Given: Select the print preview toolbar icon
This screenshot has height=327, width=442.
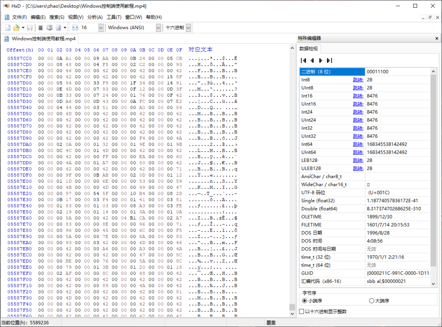Looking at the screenshot, I should [49, 27].
